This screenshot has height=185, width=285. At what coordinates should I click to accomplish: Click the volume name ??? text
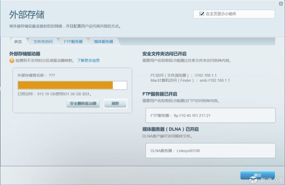coord(52,75)
